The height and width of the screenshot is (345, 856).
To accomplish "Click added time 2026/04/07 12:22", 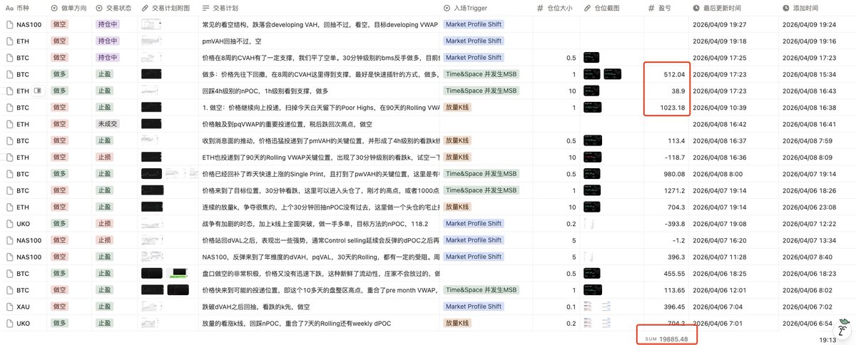I will [x=810, y=224].
